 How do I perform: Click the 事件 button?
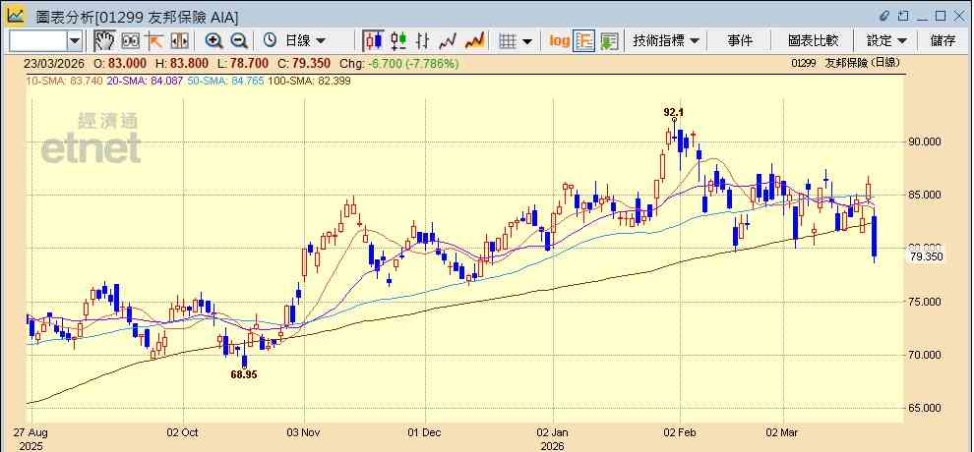click(740, 41)
